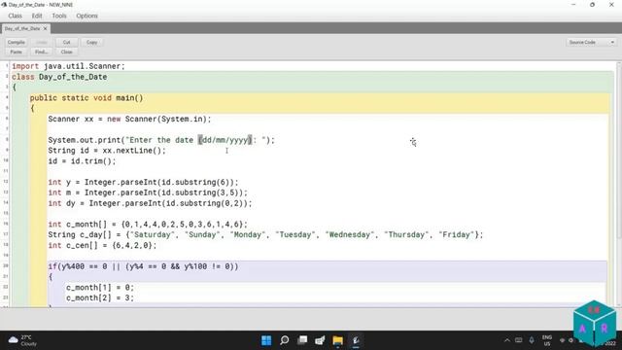Close the Day_of_the_Date tab
Image resolution: width=622 pixels, height=350 pixels.
tap(45, 28)
